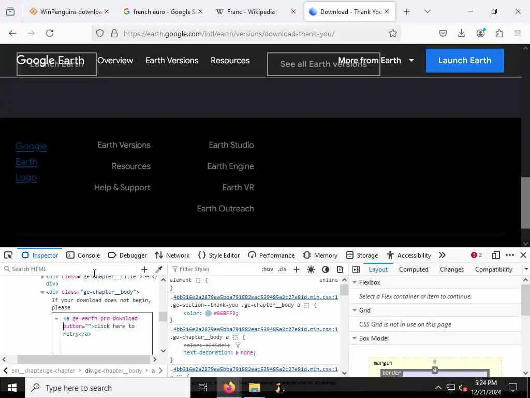The width and height of the screenshot is (530, 398).
Task: Switch to the Franc - Wikipedia tab
Action: click(x=255, y=12)
